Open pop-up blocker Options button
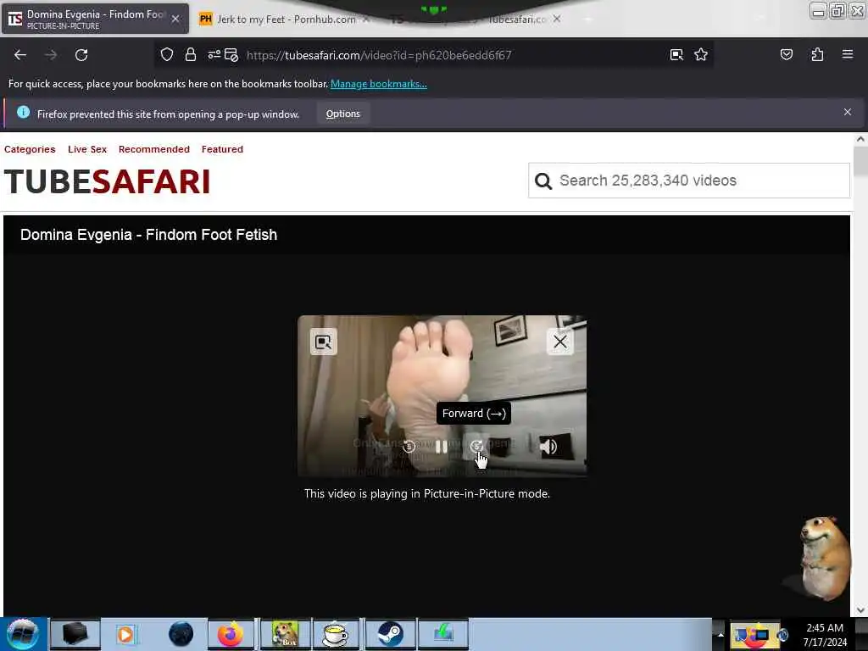This screenshot has height=651, width=868. click(x=342, y=114)
